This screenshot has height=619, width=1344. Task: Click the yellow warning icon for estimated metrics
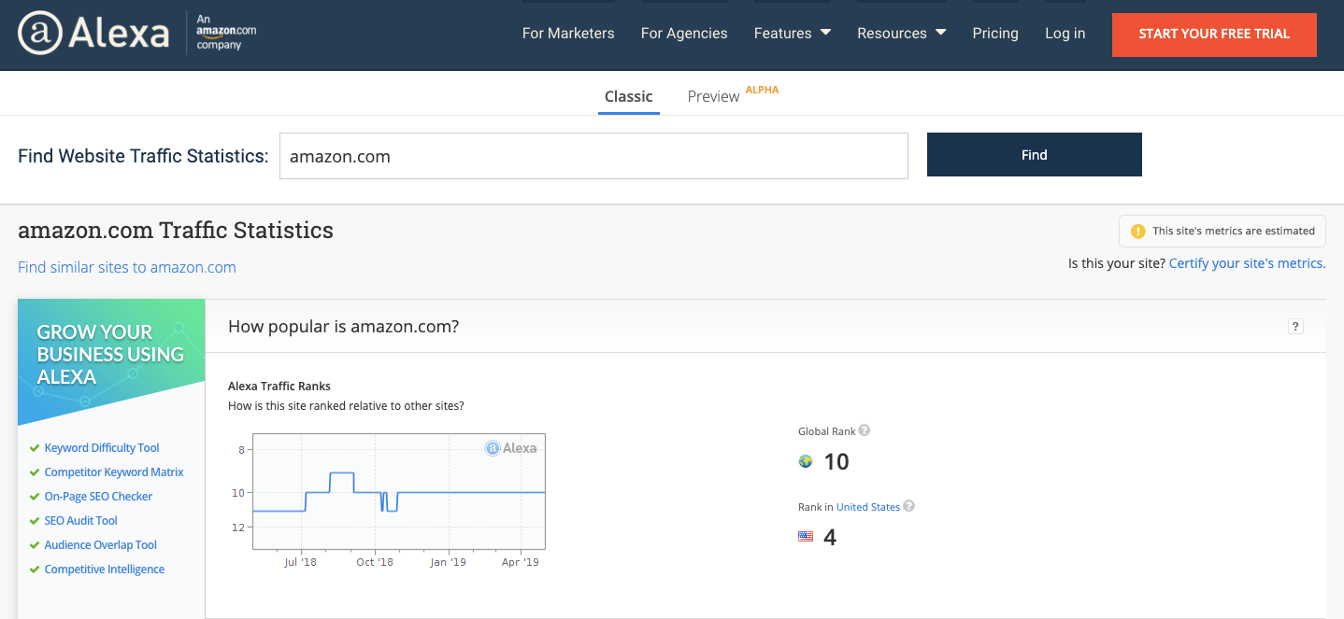tap(1137, 231)
